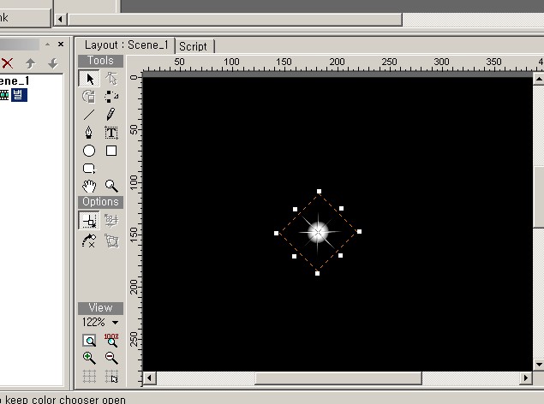Image resolution: width=544 pixels, height=404 pixels.
Task: Click canvas vertical scrollbar down arrow
Action: [539, 364]
